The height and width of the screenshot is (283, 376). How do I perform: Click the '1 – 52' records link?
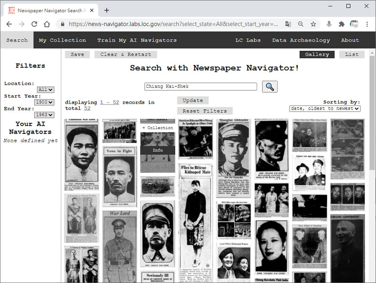110,102
